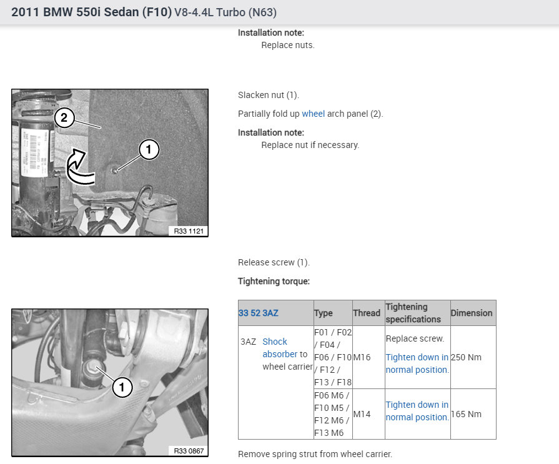Click the 'Replace screw.' text in table

point(415,338)
